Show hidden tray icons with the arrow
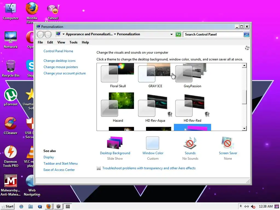 241,206
